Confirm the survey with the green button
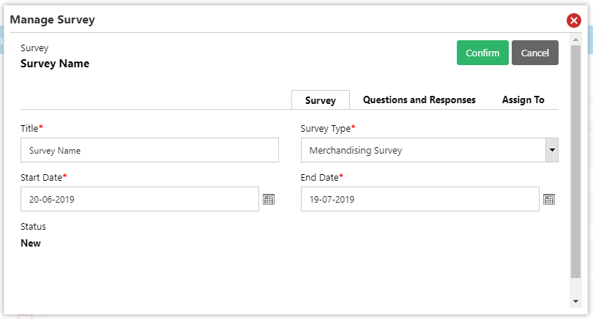Screen dimensions: 593x319 [x=482, y=53]
